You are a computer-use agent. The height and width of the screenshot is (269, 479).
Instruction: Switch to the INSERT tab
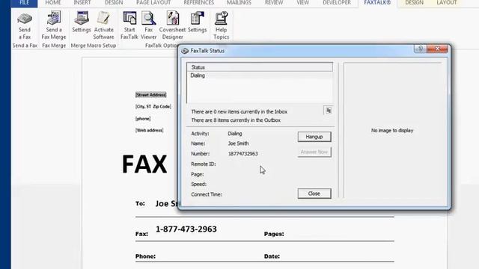coord(82,3)
